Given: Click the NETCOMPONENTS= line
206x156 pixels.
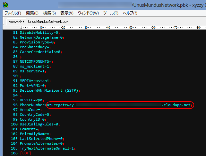Looking at the screenshot, I should (36, 61).
